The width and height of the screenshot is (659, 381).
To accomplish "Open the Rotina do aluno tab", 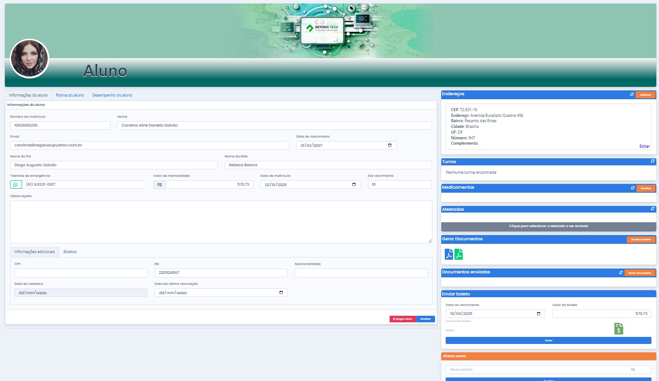I will pos(70,95).
